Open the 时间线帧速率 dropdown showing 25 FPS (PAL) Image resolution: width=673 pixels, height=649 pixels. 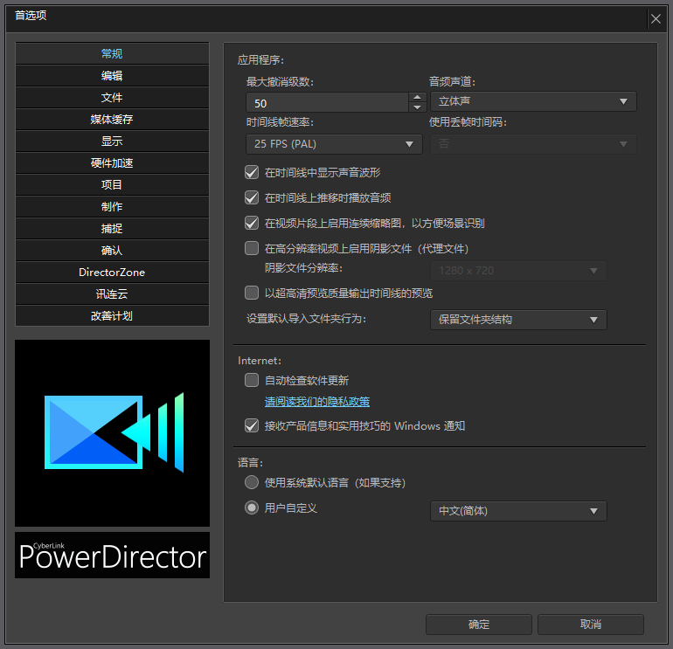tap(334, 144)
